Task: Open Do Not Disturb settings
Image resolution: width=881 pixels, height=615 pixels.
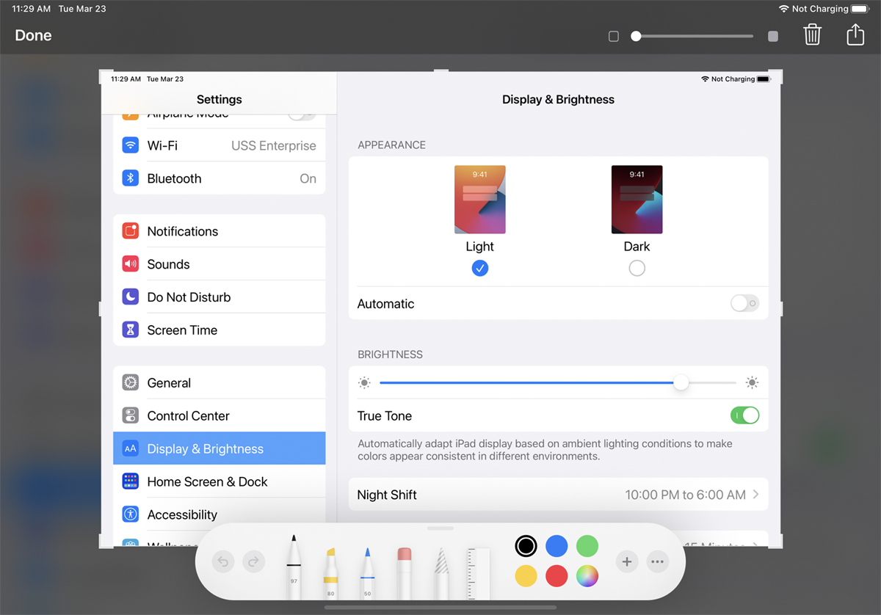Action: pos(220,297)
